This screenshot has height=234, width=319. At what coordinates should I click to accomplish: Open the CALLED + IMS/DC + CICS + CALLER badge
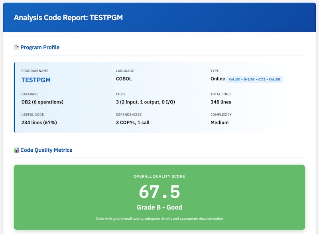click(255, 79)
